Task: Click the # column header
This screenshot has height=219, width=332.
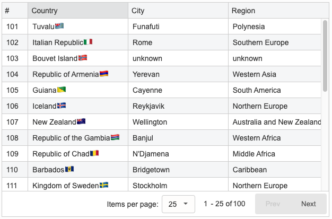Action: pyautogui.click(x=15, y=11)
